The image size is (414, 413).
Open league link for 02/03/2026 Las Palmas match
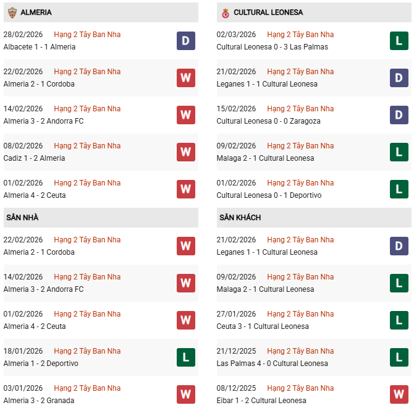tap(300, 35)
